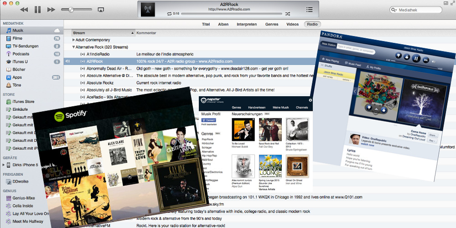Switch to the Titel tab
The height and width of the screenshot is (228, 456).
pyautogui.click(x=206, y=25)
